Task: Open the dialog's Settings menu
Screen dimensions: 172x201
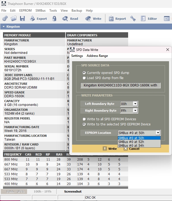Action: 77,56
